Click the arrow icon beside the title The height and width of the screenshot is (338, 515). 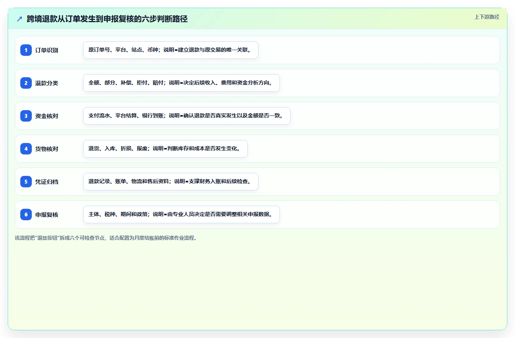point(20,19)
